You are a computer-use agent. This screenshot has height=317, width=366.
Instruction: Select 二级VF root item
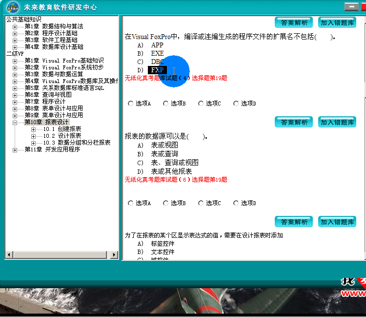(15, 54)
